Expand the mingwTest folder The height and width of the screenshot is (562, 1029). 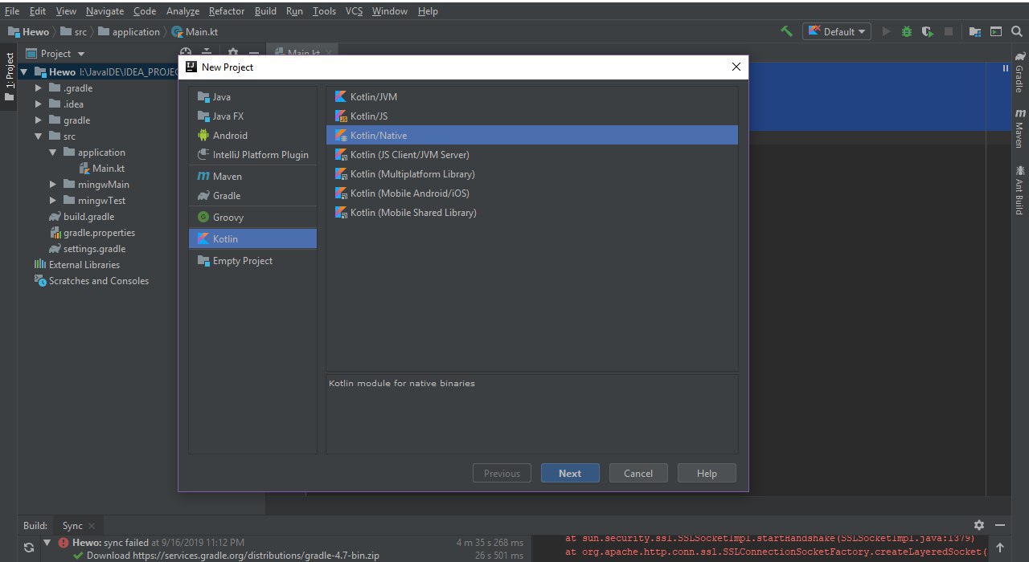[x=52, y=201]
